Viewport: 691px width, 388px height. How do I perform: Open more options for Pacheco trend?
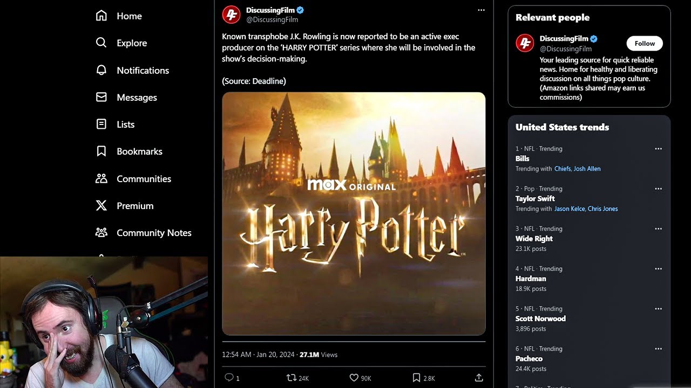click(x=658, y=349)
